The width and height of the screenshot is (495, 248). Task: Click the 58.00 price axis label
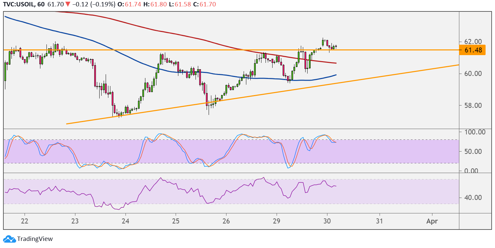pyautogui.click(x=473, y=106)
